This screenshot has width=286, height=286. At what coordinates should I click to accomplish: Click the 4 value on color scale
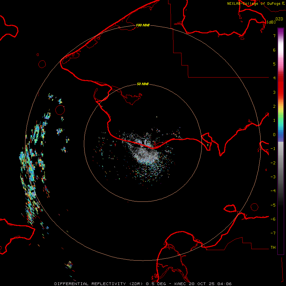(x=274, y=78)
